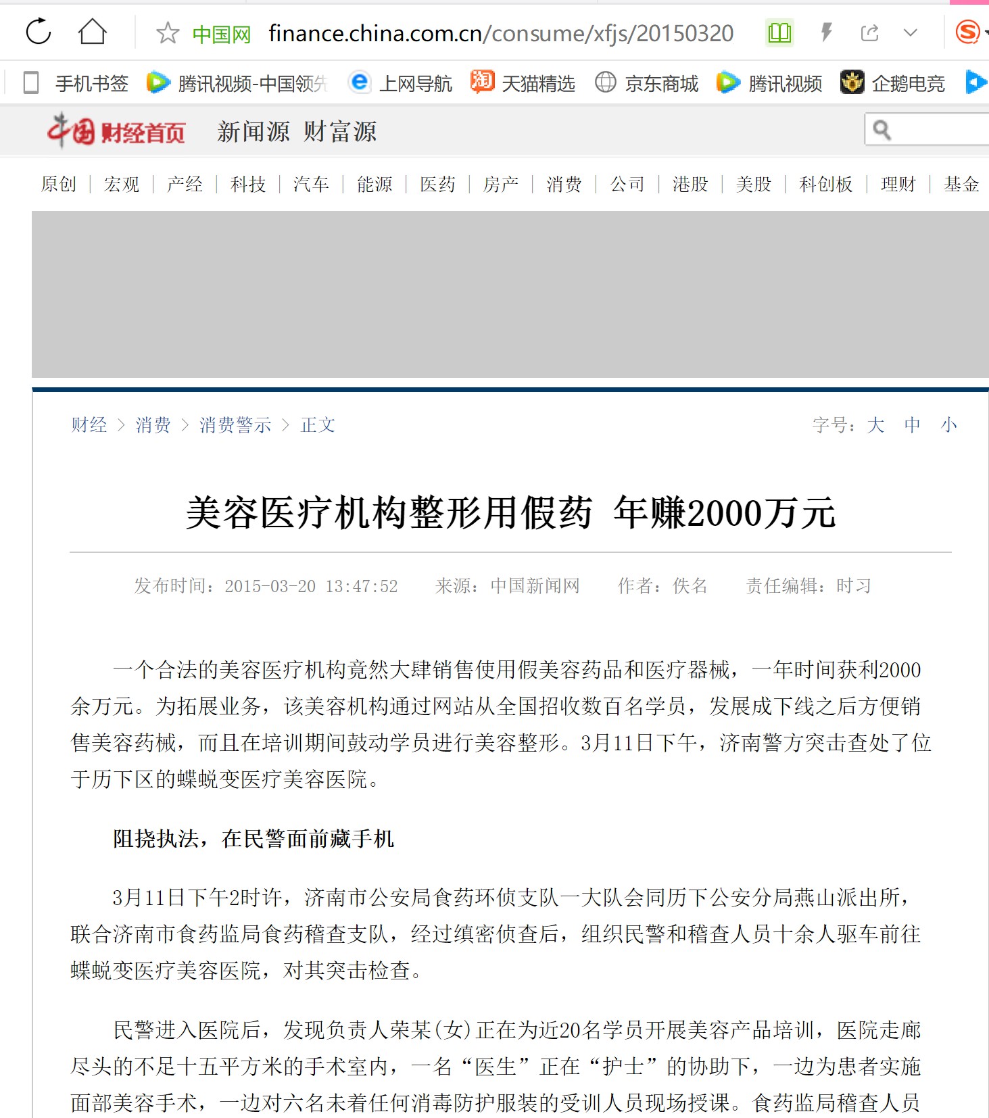Screen dimensions: 989x1118
Task: Open the 财富源 link
Action: (340, 132)
